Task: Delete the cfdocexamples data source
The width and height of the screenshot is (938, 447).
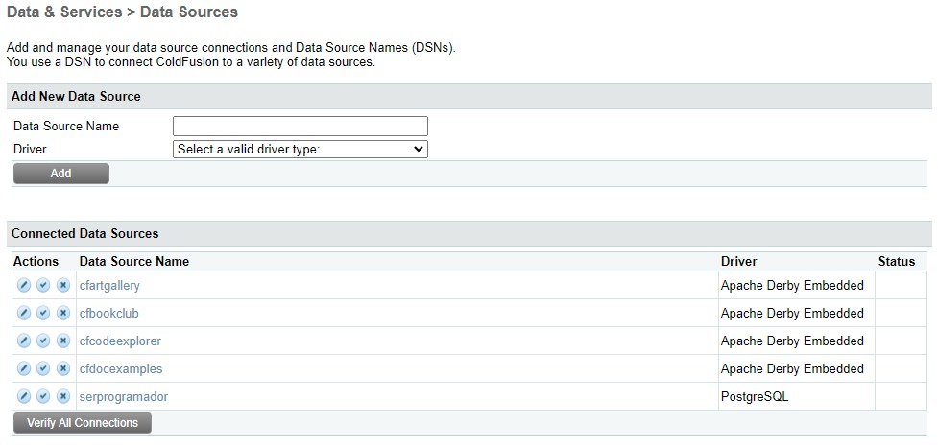Action: click(x=62, y=369)
